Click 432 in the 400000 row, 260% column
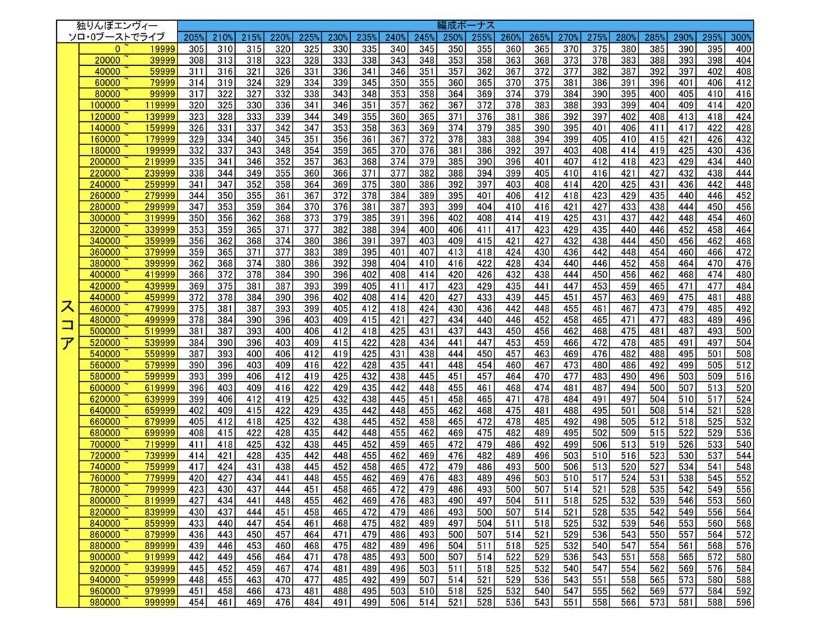Viewport: 832px width, 624px height. coord(508,275)
